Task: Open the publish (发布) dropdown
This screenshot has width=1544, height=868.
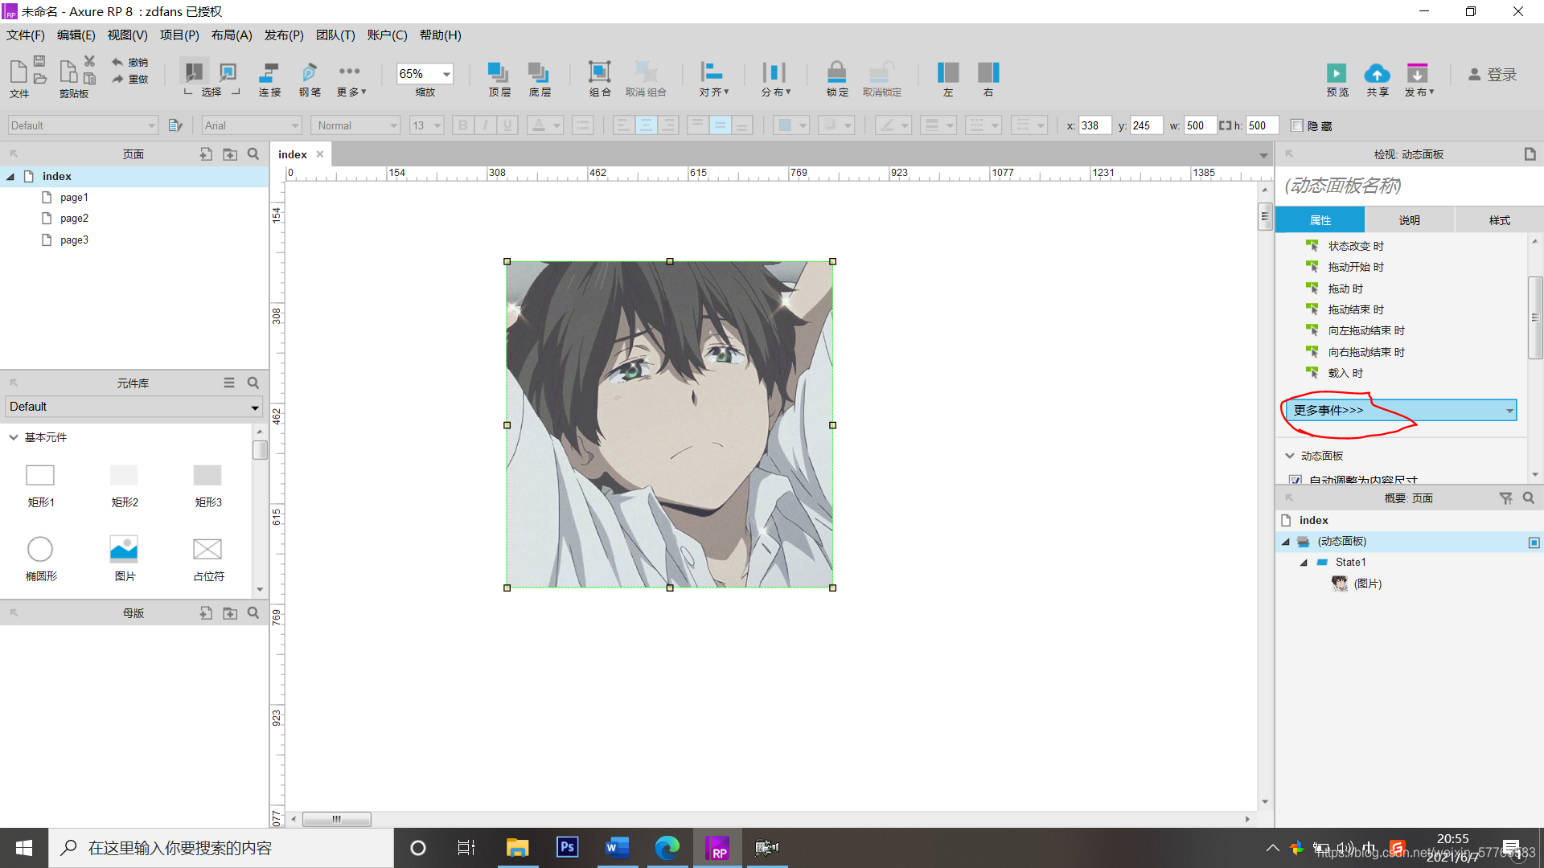Action: (x=1419, y=79)
